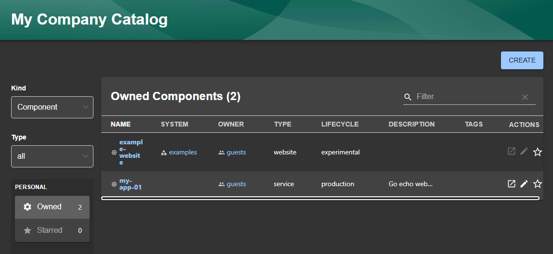
Task: Star the my-app-01 component
Action: pyautogui.click(x=538, y=184)
